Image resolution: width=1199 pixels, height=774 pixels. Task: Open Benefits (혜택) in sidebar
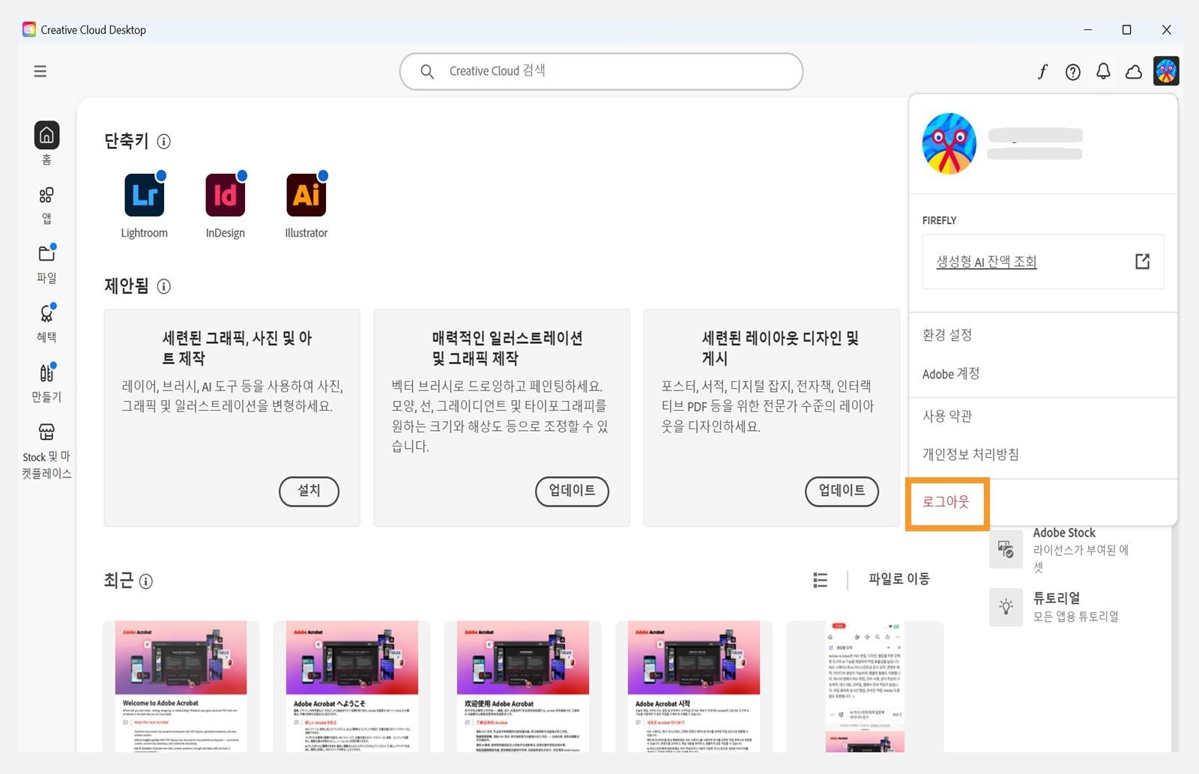coord(46,323)
